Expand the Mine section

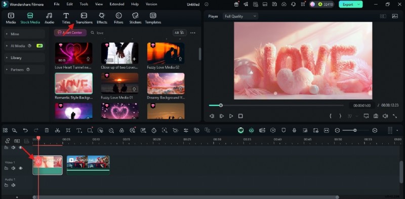click(24, 34)
